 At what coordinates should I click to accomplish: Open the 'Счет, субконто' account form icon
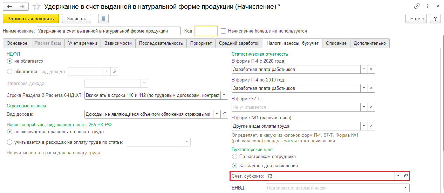tap(406, 176)
